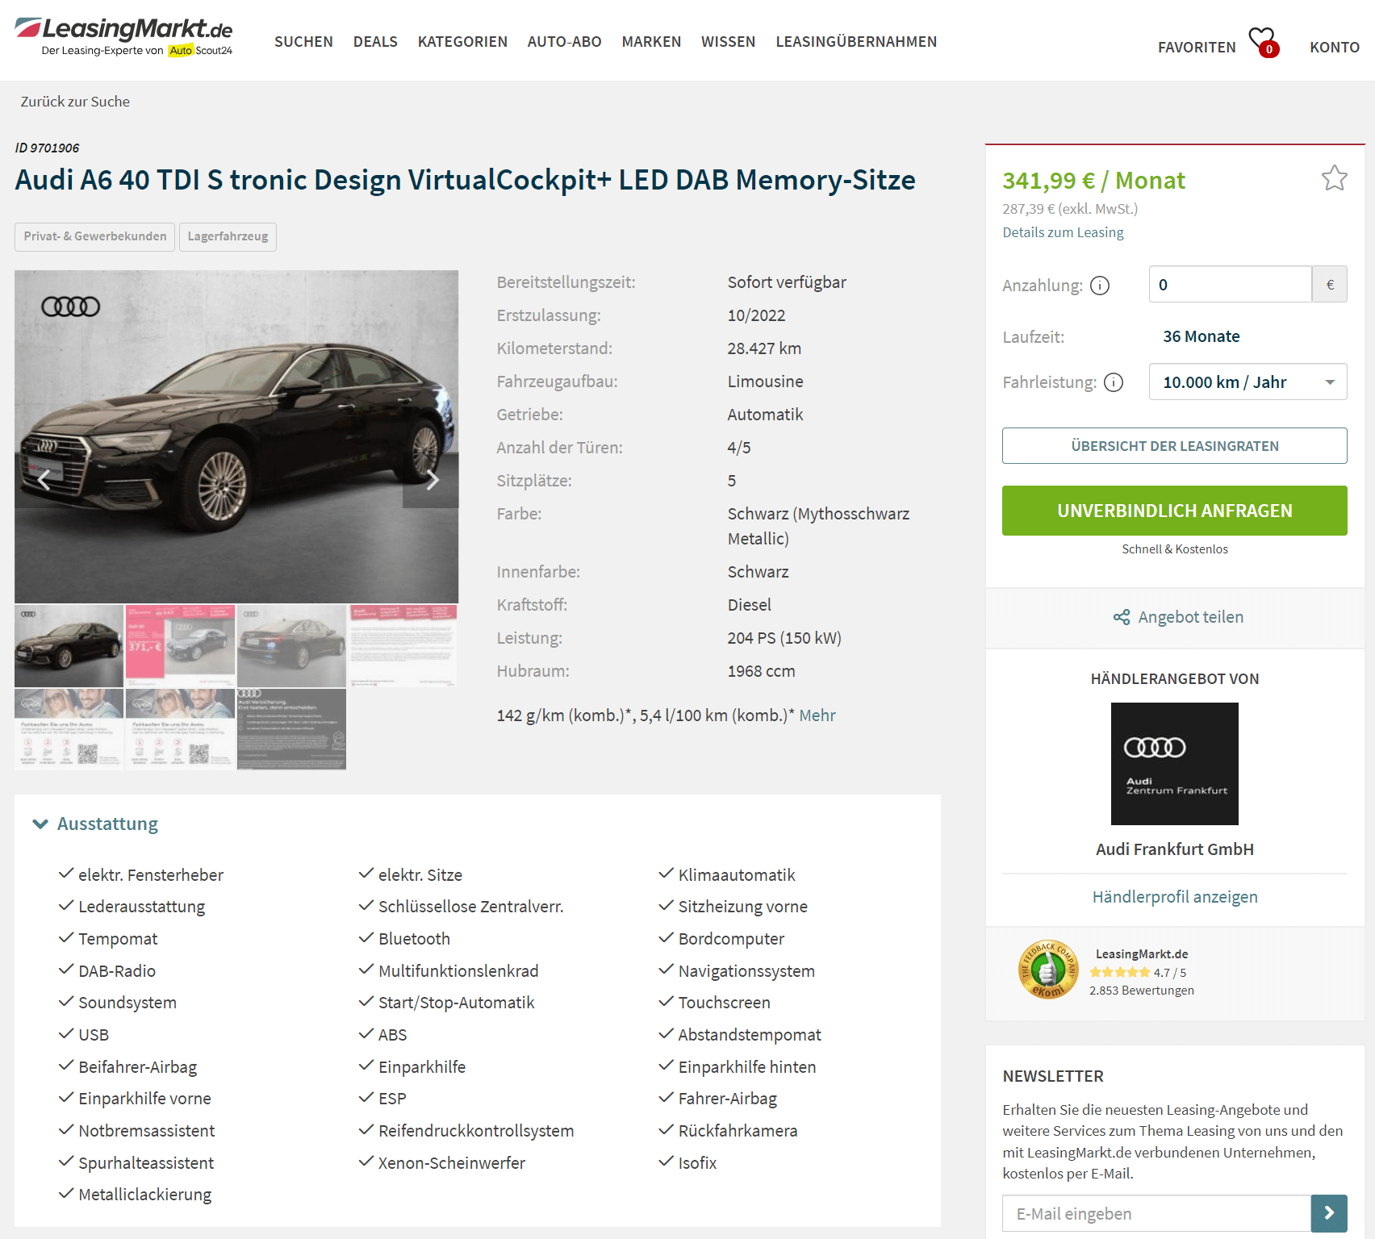1375x1239 pixels.
Task: Show next car photo with right arrow
Action: 432,480
